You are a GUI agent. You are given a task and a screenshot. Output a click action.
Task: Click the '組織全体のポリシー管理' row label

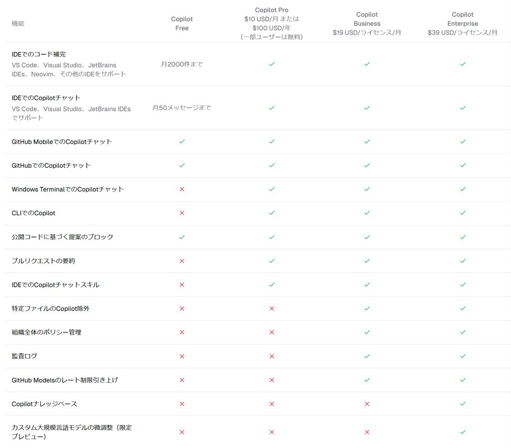47,332
